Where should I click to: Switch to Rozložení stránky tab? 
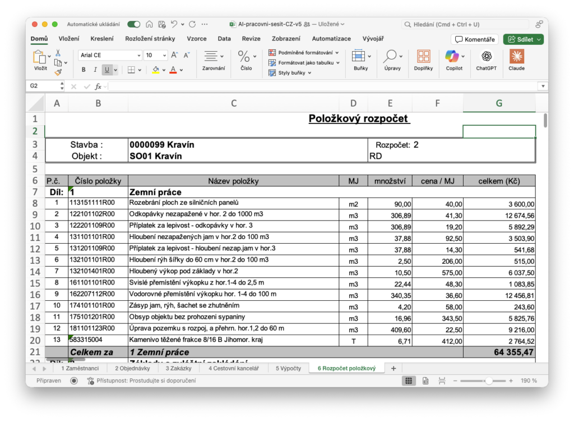point(150,39)
